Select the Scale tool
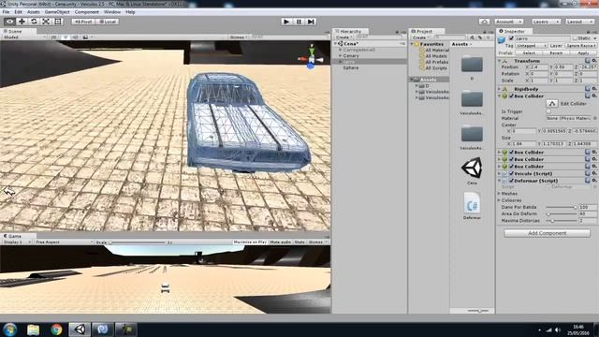Image resolution: width=599 pixels, height=337 pixels. [x=46, y=22]
